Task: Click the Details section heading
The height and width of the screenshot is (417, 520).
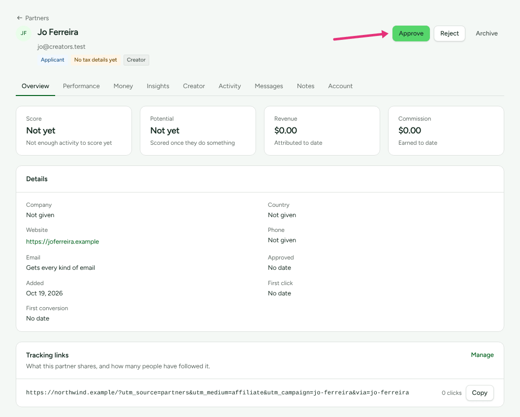Action: pos(37,179)
